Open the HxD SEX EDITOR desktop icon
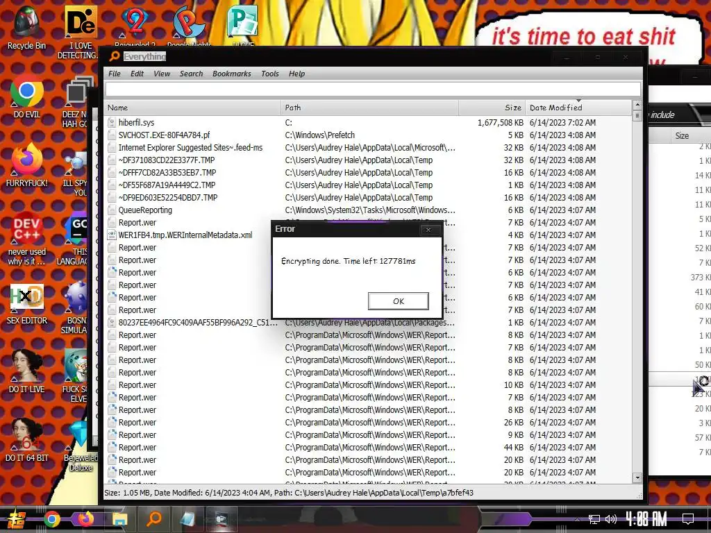 [x=26, y=303]
